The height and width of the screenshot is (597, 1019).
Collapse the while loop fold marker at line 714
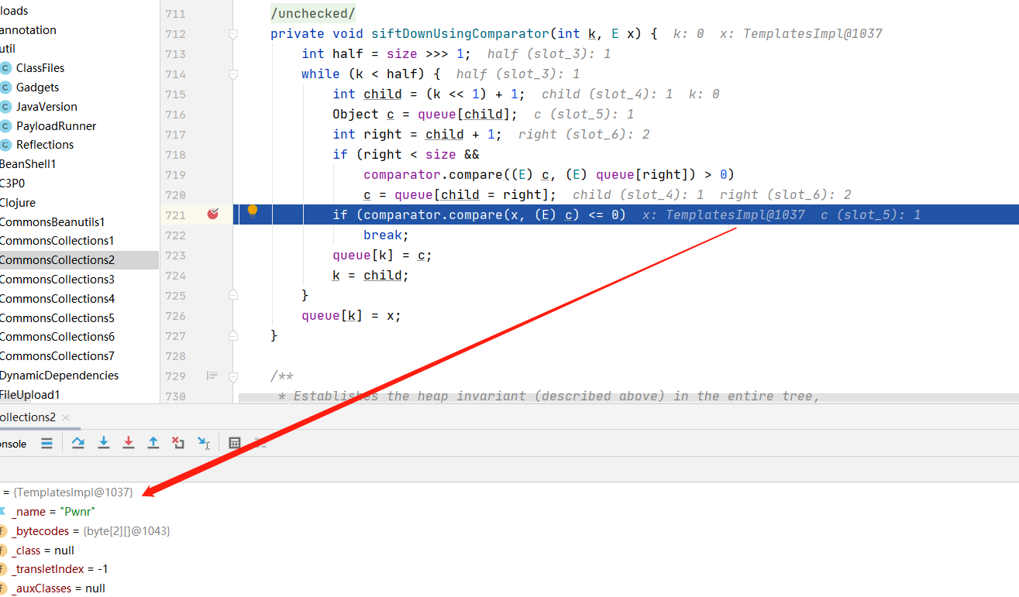tap(232, 74)
